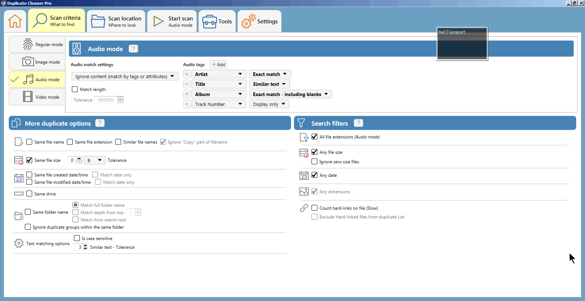
Task: Remove the Artist audio tag row
Action: point(187,74)
